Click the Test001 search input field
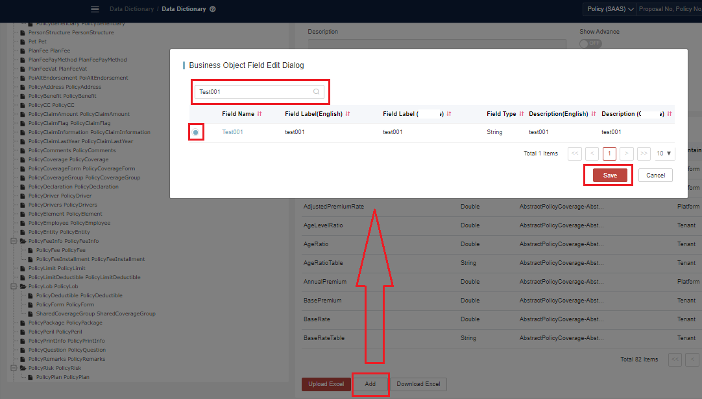This screenshot has height=399, width=702. (256, 91)
